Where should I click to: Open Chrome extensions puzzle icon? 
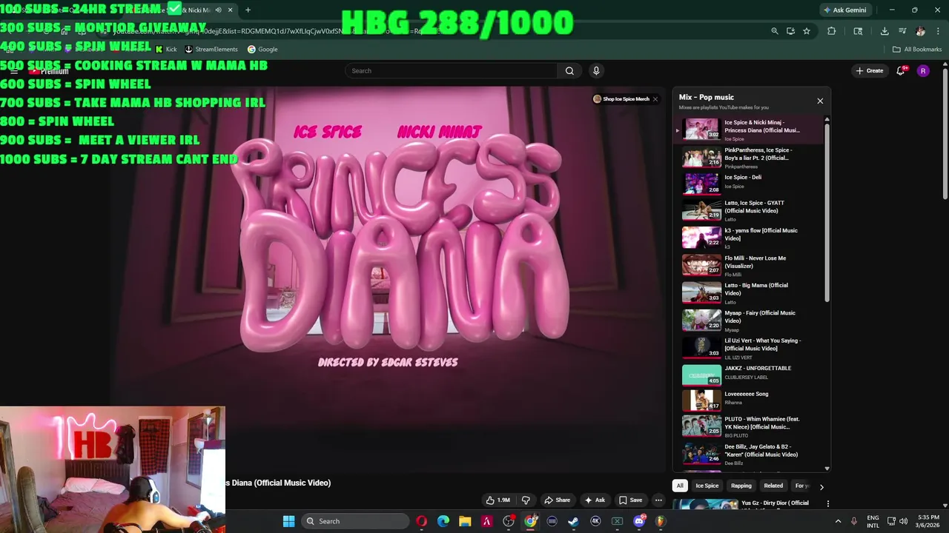[x=831, y=31]
